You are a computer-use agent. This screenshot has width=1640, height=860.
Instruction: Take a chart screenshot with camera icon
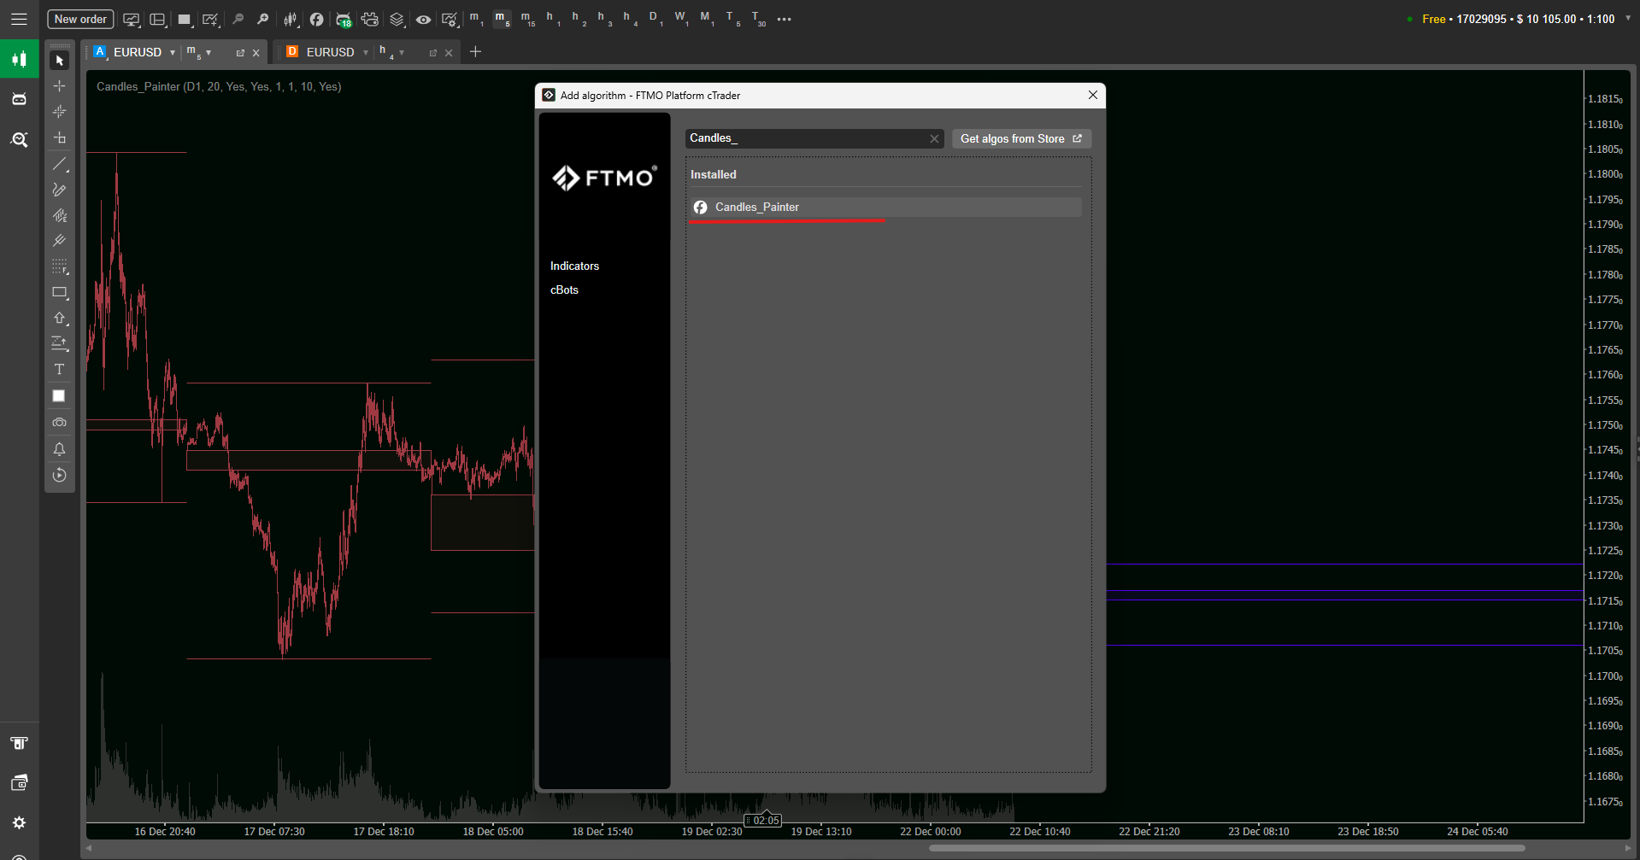[x=59, y=423]
